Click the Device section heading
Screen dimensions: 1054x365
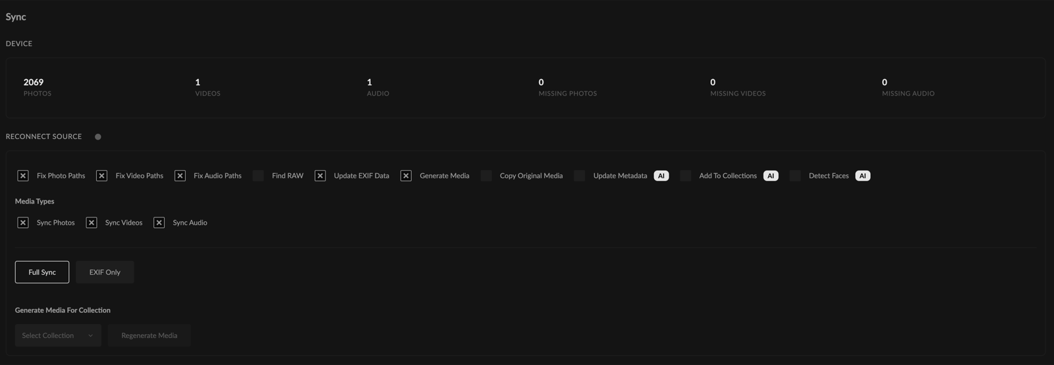(19, 43)
